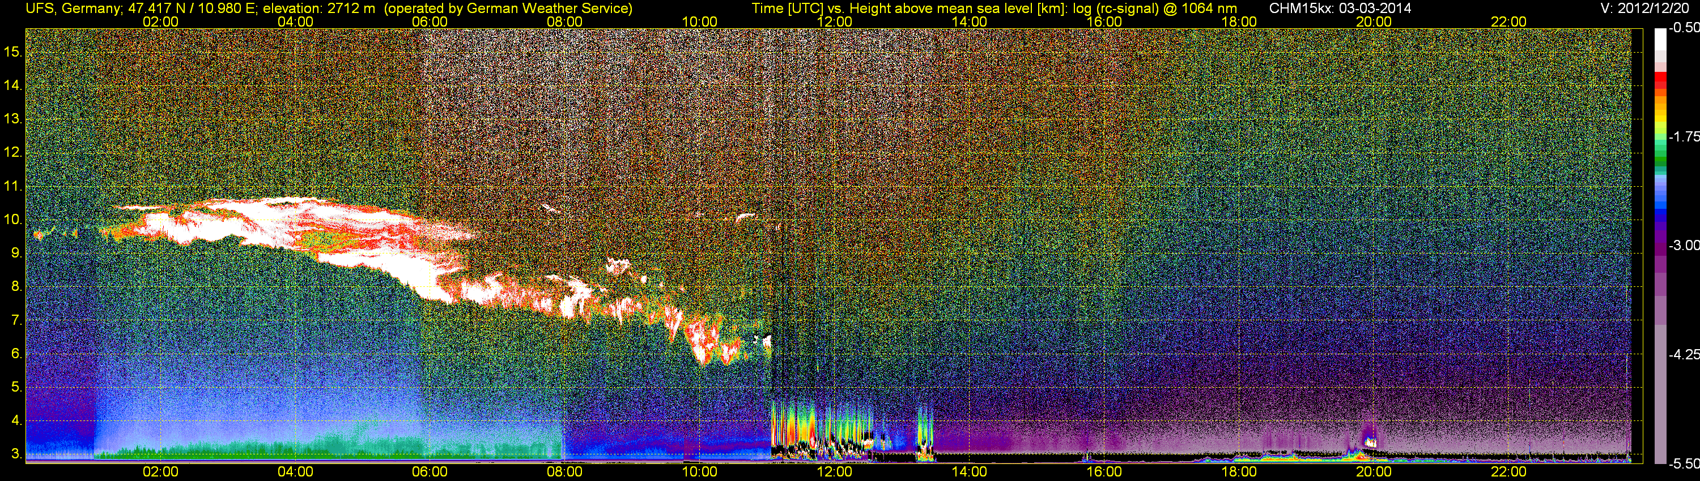Pick the bottom-axis "16:00" time label

1104,472
